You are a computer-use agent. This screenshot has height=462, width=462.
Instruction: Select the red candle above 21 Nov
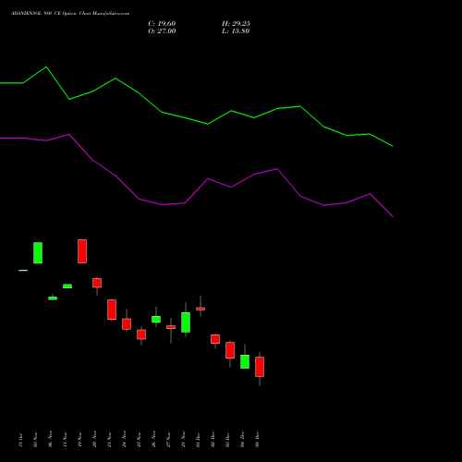pyautogui.click(x=112, y=310)
